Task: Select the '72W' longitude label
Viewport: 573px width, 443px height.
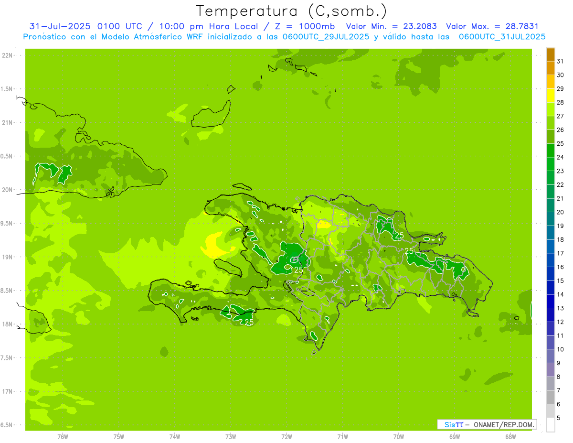Action: tap(287, 436)
